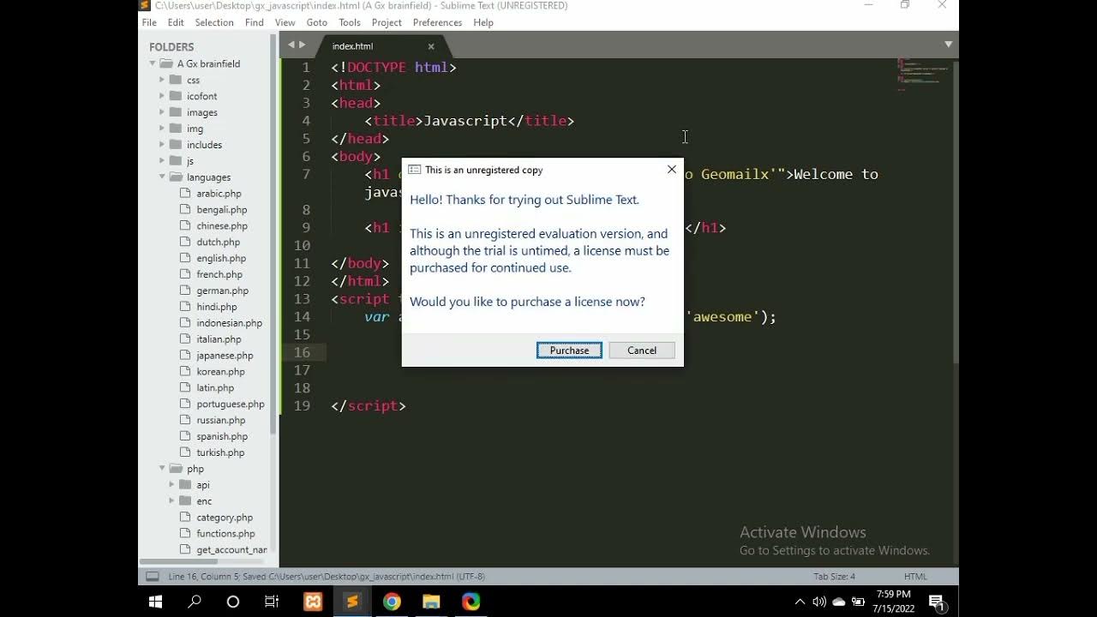Expand the js folder
Viewport: 1097px width, 617px height.
[x=162, y=161]
